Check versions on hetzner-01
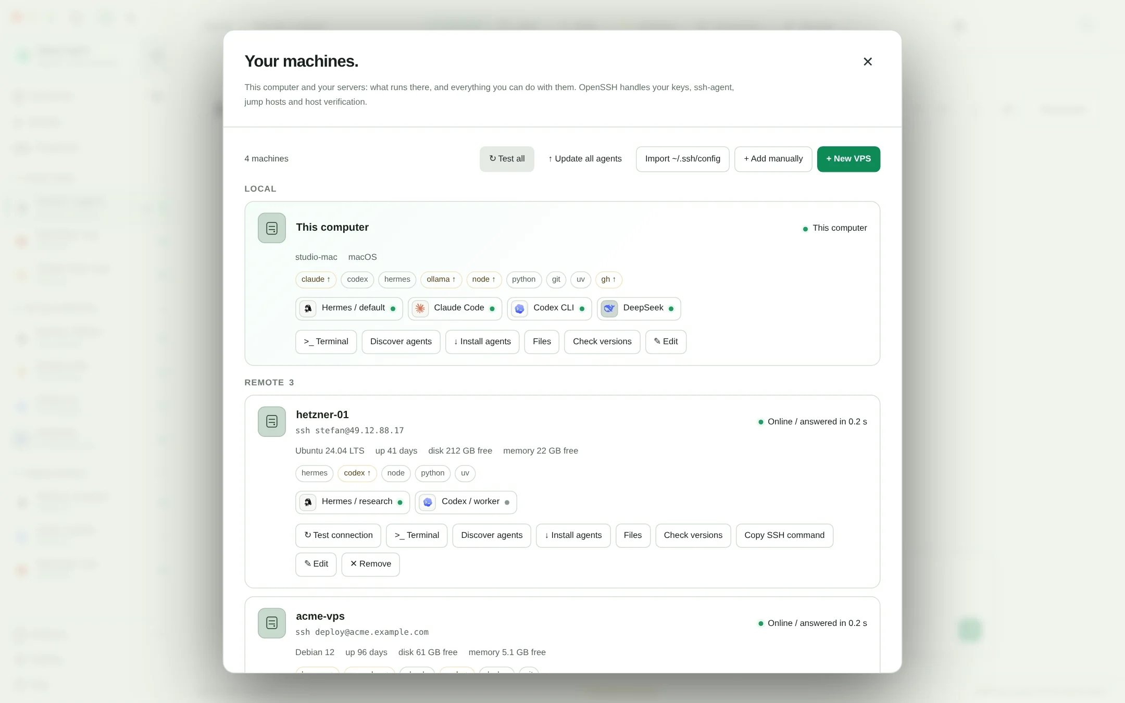Image resolution: width=1125 pixels, height=703 pixels. (693, 535)
